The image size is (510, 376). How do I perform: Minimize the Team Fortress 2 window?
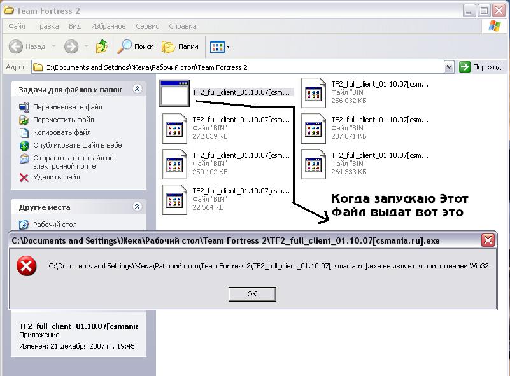469,11
